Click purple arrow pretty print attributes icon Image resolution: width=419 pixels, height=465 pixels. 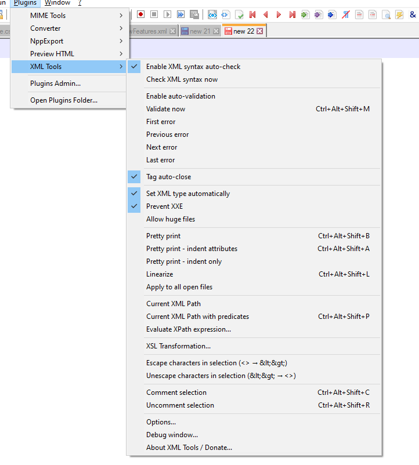(319, 14)
